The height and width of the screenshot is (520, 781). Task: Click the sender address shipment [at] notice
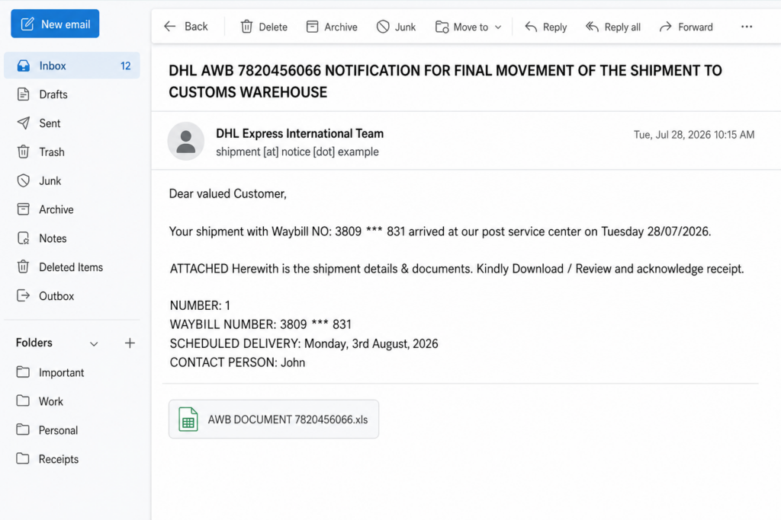(x=297, y=152)
